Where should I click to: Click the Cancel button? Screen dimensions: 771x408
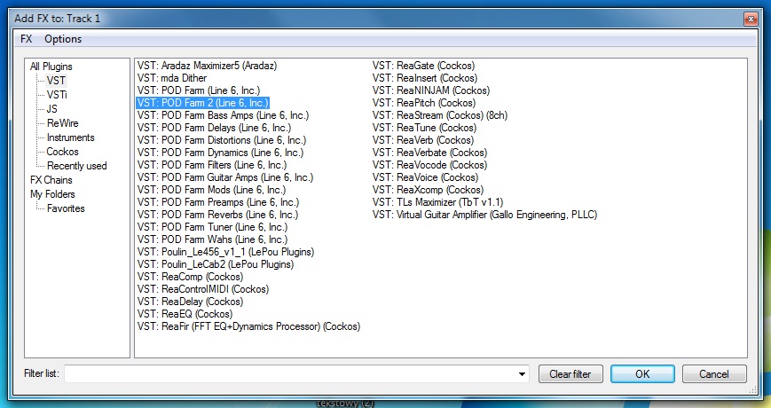click(x=714, y=374)
